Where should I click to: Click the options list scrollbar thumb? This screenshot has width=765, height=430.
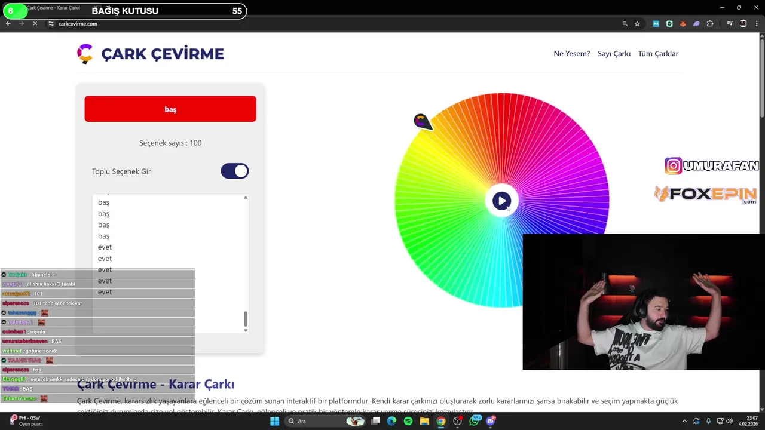246,318
